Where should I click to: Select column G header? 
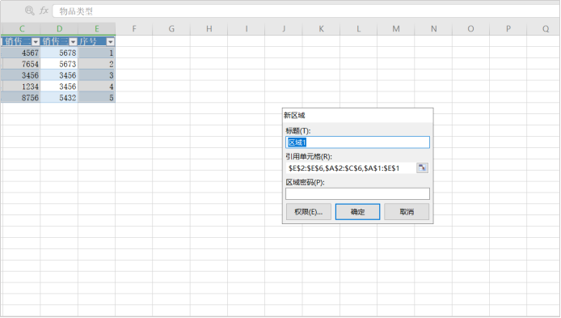click(x=171, y=28)
